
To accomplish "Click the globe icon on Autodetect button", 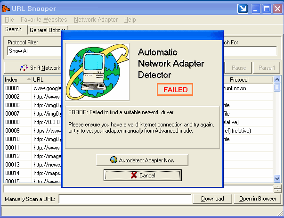I will point(114,160).
